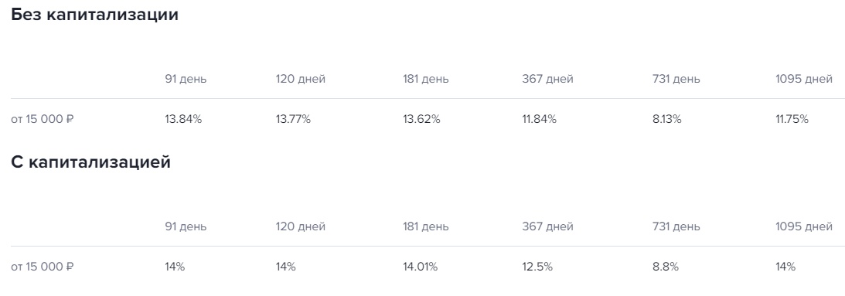
Task: Click the 11.75% rate for 1095 дней
Action: pos(792,119)
